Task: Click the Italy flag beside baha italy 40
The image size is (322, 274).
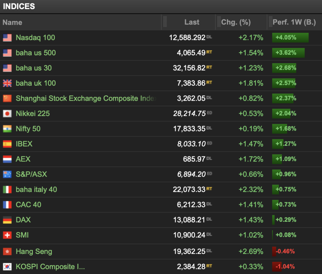Action: (x=7, y=190)
